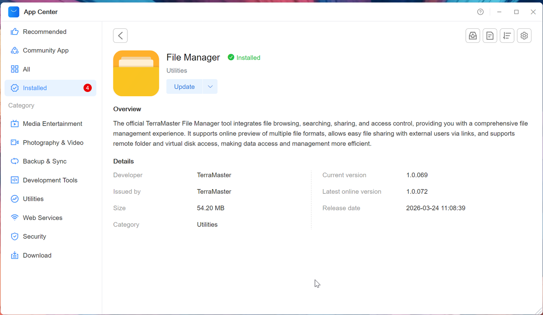Click the back arrow button
543x315 pixels.
click(x=121, y=36)
